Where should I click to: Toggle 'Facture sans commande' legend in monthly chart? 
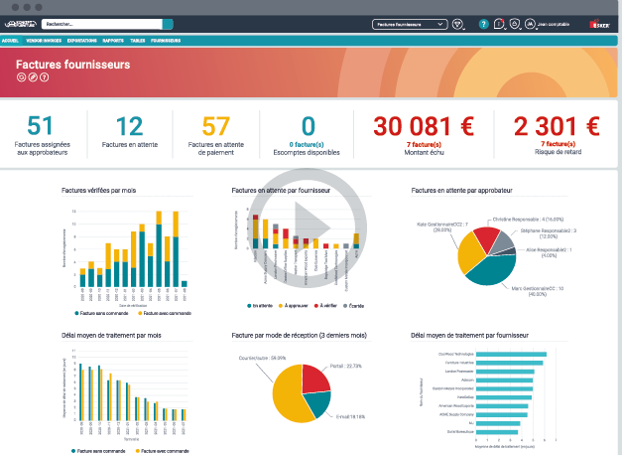[101, 313]
